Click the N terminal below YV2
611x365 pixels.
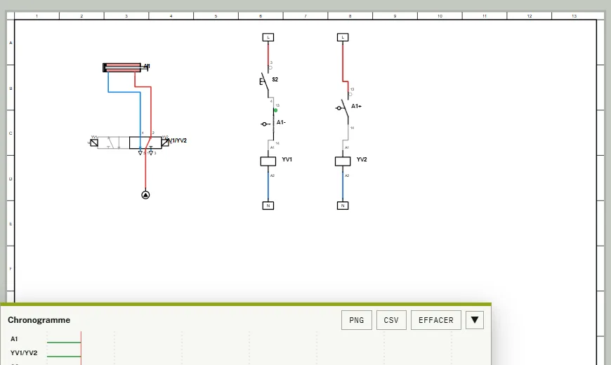pyautogui.click(x=343, y=206)
